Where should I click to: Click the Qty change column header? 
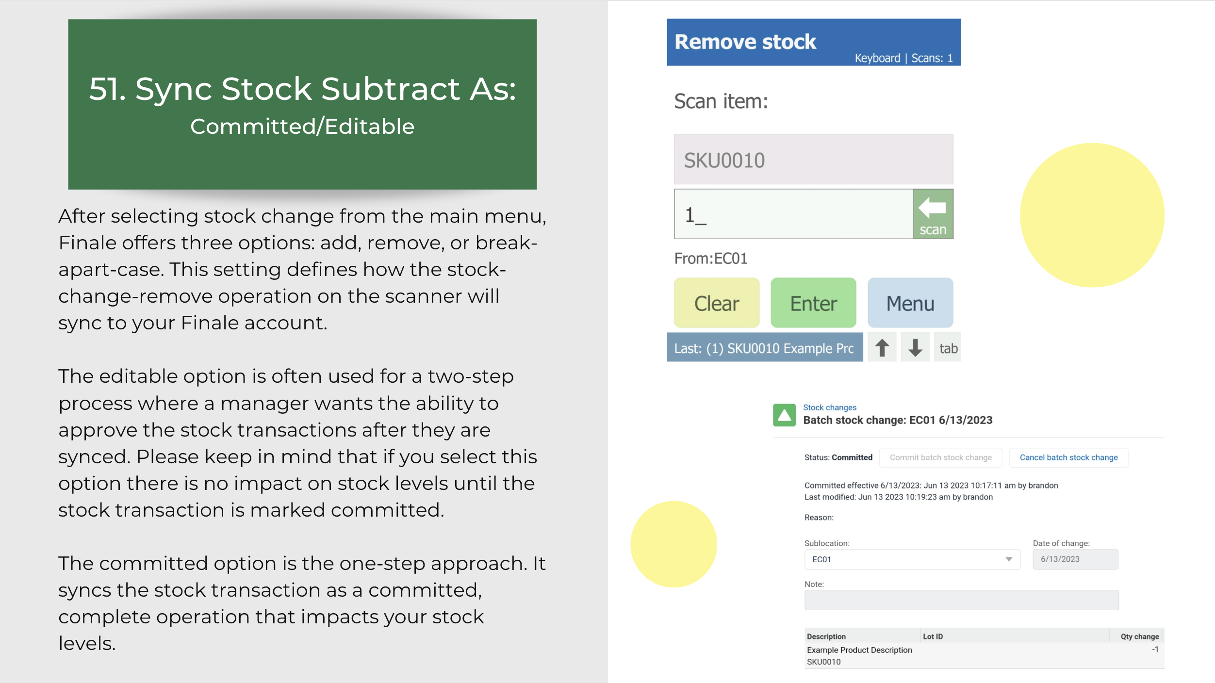coord(1137,636)
